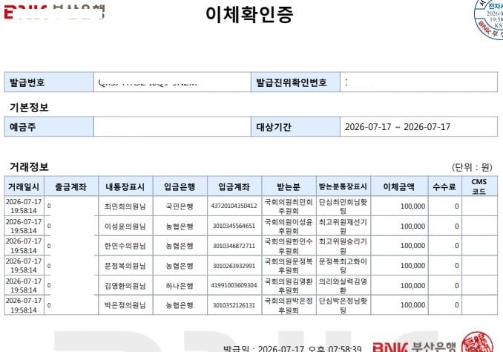Click the 발급번호 label cell
The image size is (503, 352).
point(49,82)
